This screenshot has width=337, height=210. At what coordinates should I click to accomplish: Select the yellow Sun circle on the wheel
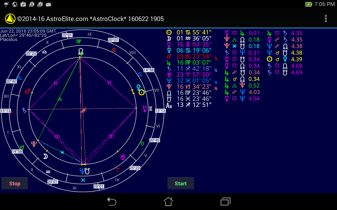click(142, 92)
